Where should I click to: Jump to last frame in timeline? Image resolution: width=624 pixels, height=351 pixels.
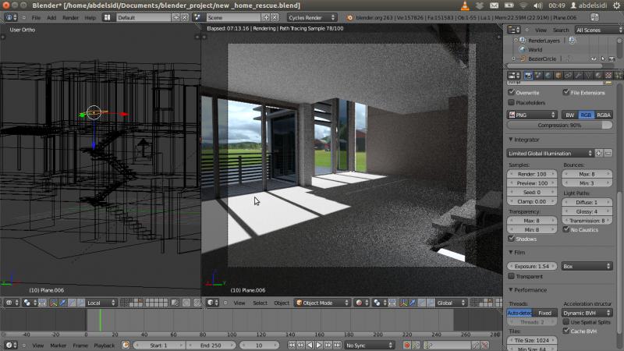pyautogui.click(x=337, y=345)
